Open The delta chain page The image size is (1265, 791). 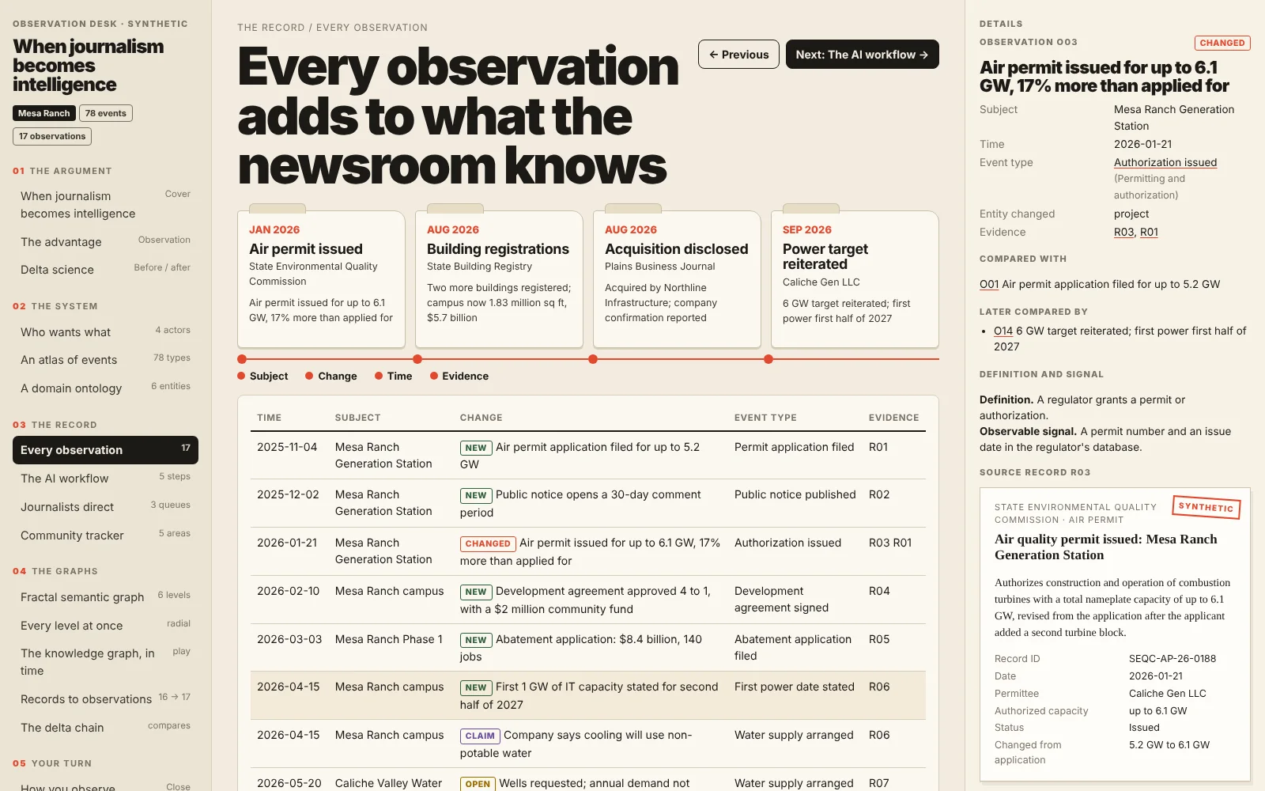point(105,728)
